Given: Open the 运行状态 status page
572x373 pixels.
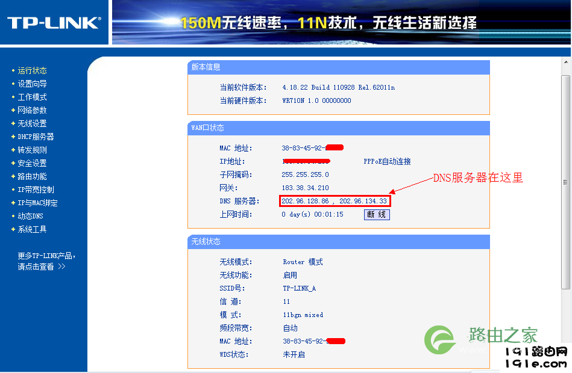Looking at the screenshot, I should click(32, 70).
